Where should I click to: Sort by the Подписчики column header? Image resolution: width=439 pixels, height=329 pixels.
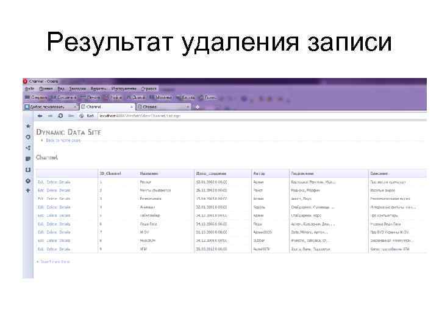click(x=302, y=174)
